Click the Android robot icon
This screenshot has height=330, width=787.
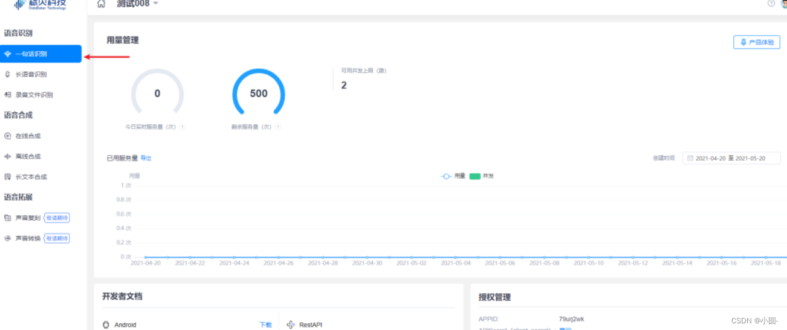click(x=106, y=325)
